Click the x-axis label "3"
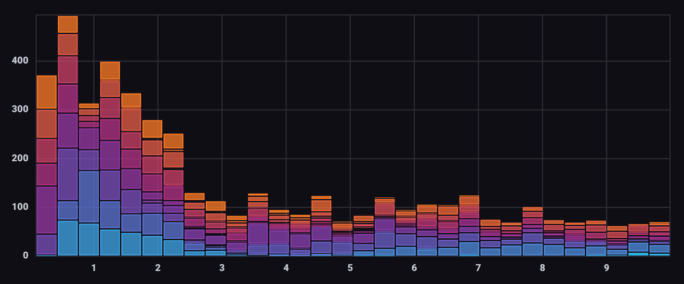Screen dimensions: 684x284 tap(222, 268)
